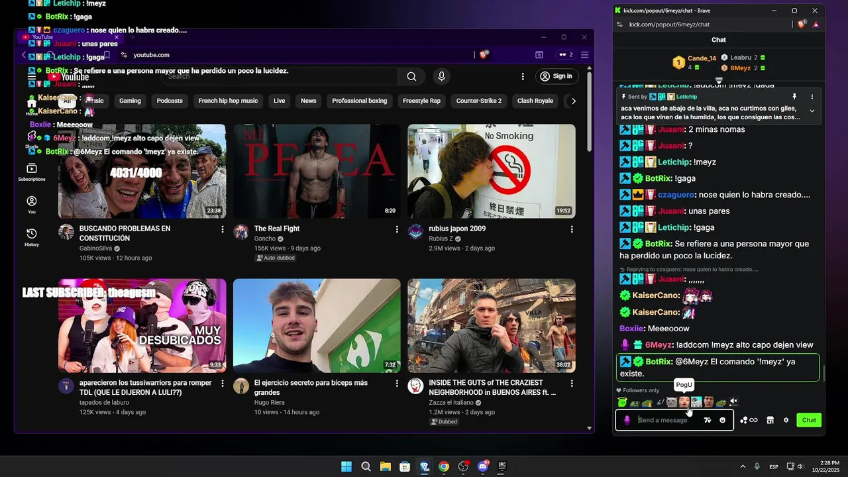Open Leabru profile in gift leaderboard
This screenshot has width=848, height=477.
click(741, 58)
